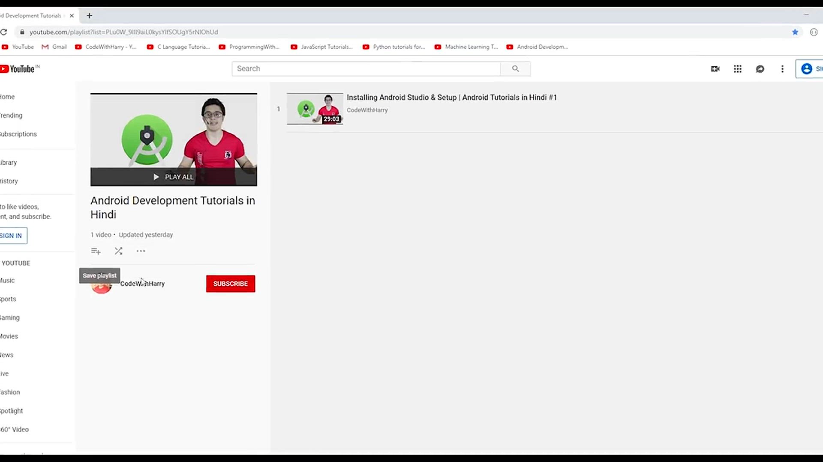Open the Python tutorials bookmark

[x=394, y=47]
